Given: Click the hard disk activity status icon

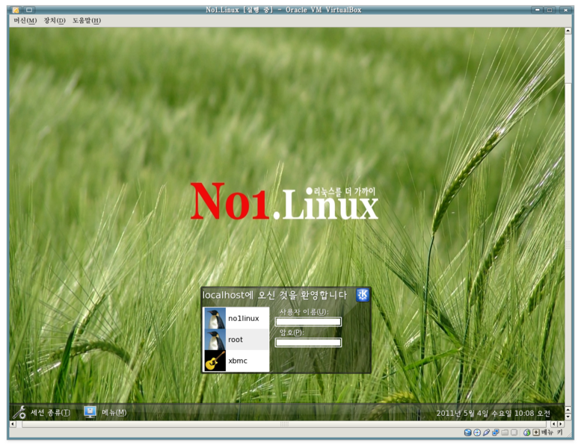Looking at the screenshot, I should pyautogui.click(x=467, y=432).
